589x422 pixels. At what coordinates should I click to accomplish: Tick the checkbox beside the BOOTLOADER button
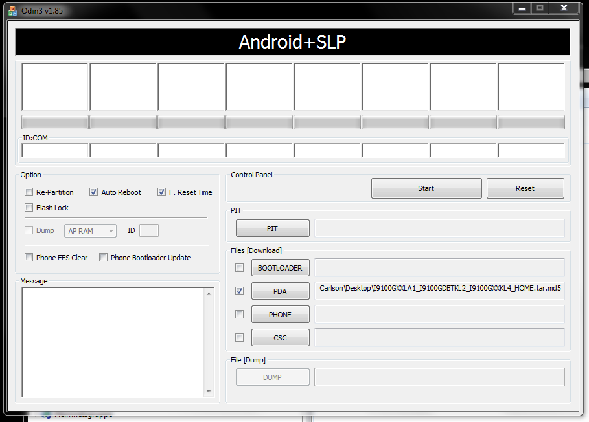point(239,268)
